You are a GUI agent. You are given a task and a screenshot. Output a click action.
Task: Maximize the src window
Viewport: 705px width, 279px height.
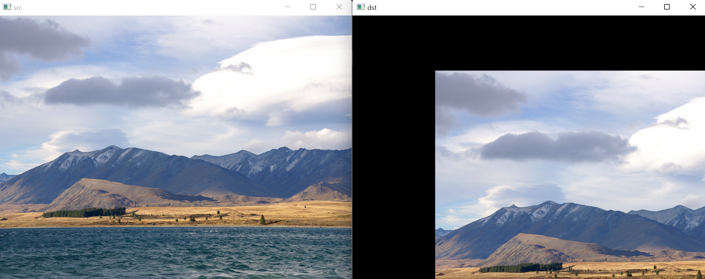(313, 7)
